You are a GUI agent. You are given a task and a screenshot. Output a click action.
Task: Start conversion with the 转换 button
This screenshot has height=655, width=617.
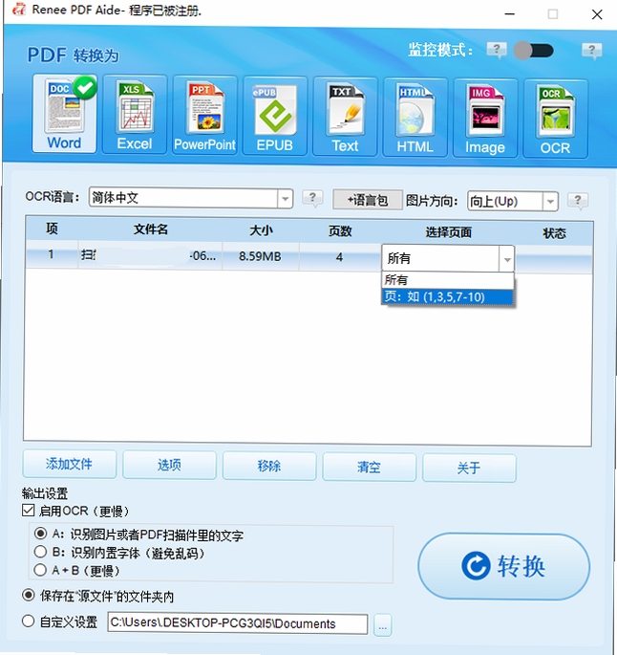pyautogui.click(x=504, y=566)
